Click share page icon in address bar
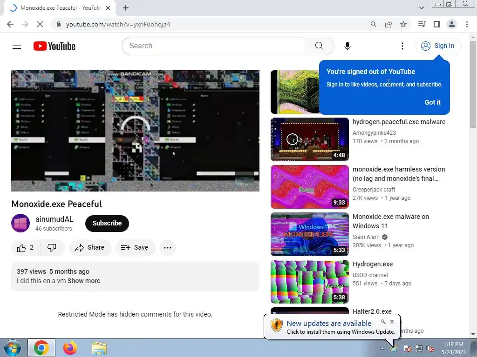 pyautogui.click(x=388, y=24)
